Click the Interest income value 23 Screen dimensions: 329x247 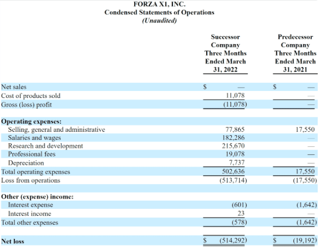(x=241, y=214)
